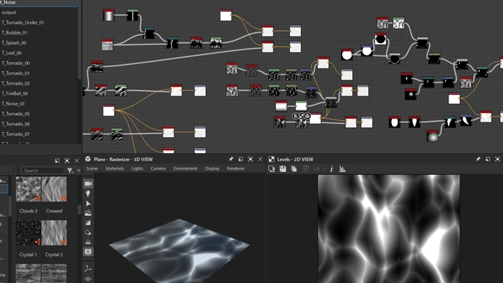Click the dome-shaped icon in 3D view sidebar
Image resolution: width=503 pixels, height=283 pixels.
(88, 242)
